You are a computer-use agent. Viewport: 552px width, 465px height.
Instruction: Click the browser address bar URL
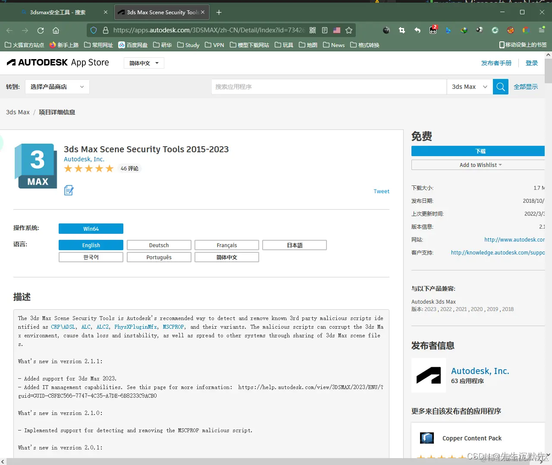click(x=209, y=30)
